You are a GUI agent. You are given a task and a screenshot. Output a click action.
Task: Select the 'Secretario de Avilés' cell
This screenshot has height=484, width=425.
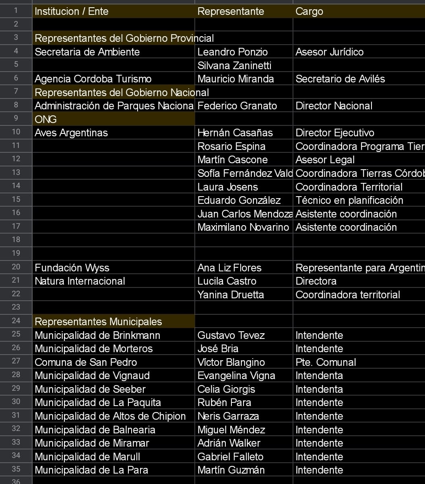click(x=359, y=79)
